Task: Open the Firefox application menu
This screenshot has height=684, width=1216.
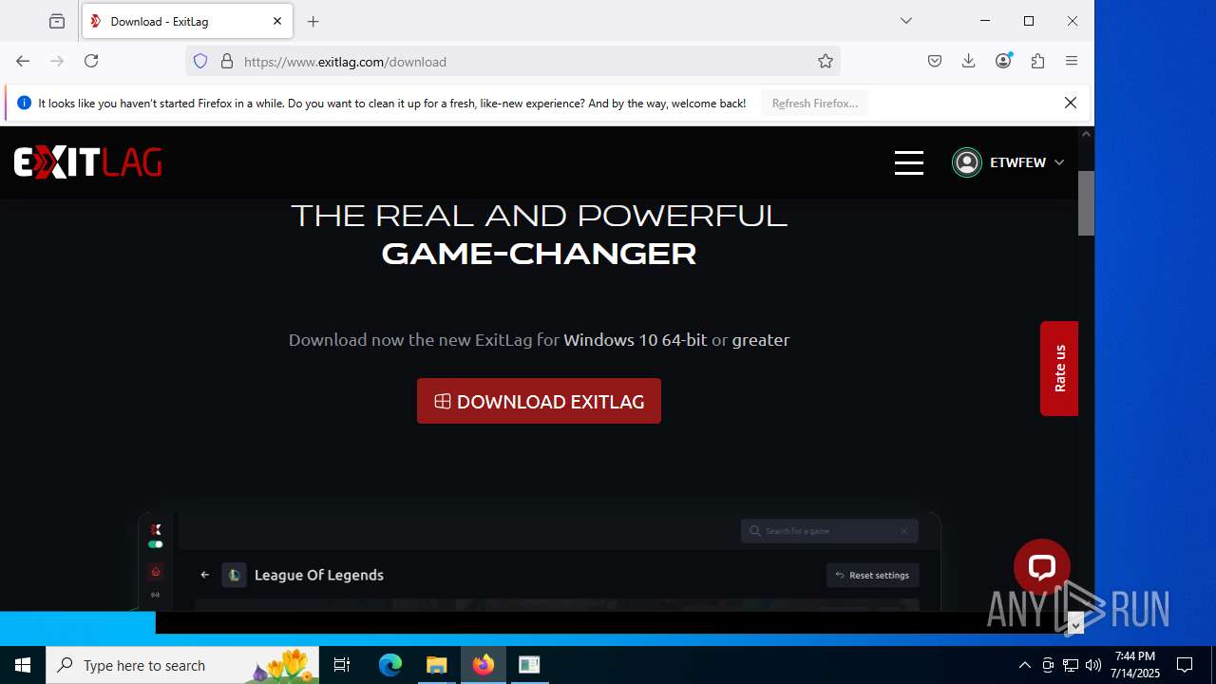Action: tap(1072, 61)
